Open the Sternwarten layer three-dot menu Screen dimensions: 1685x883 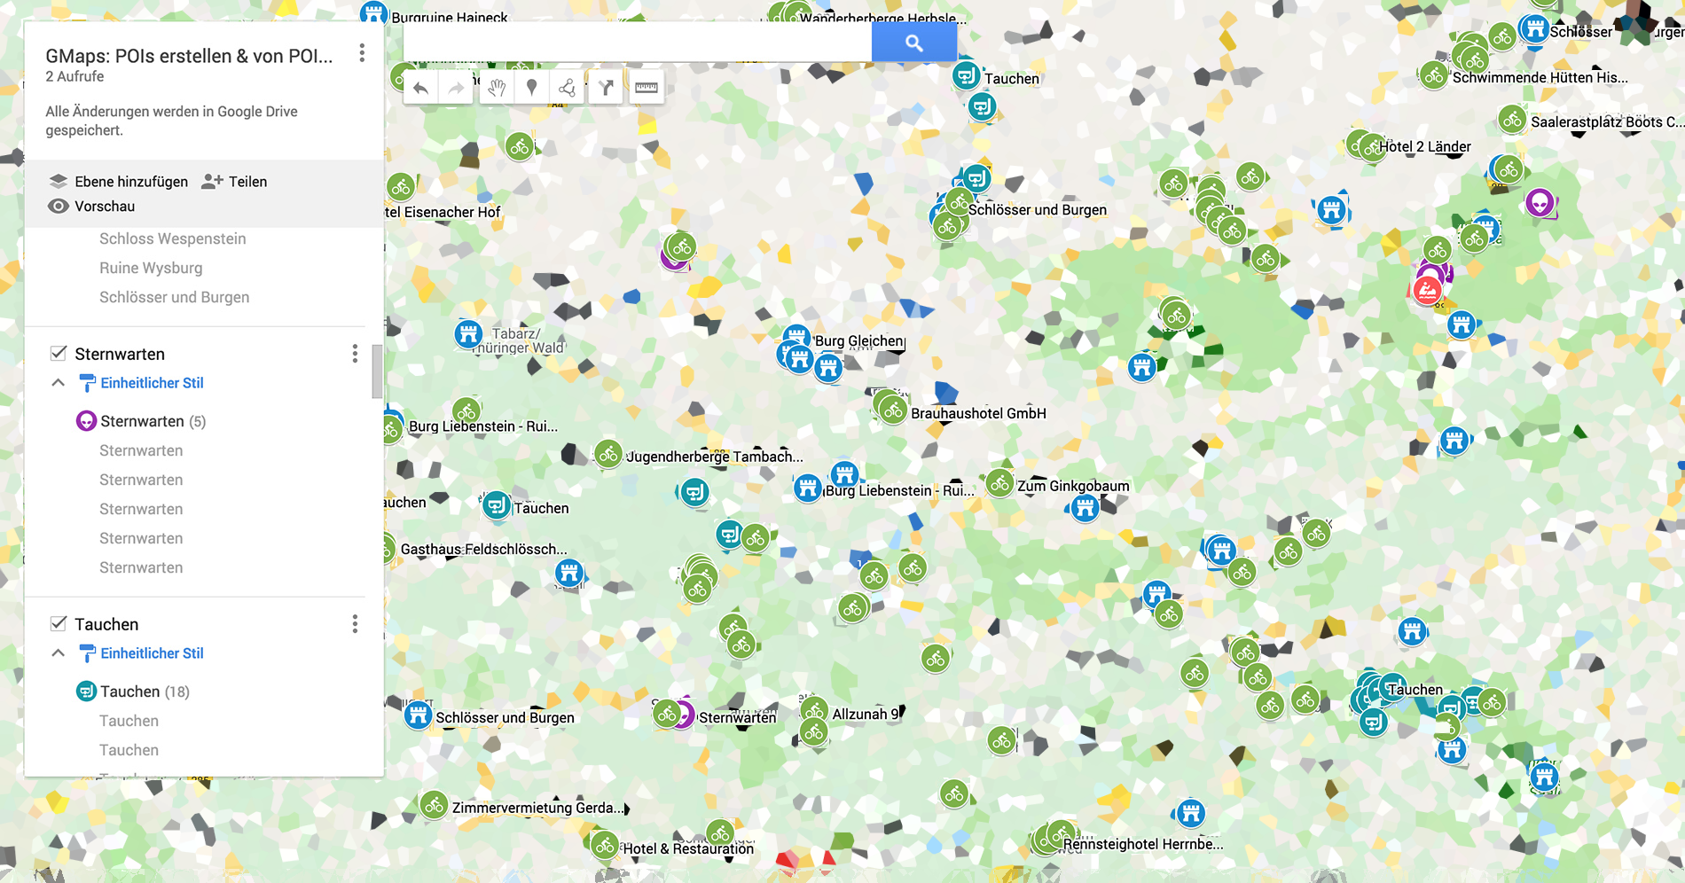[355, 355]
